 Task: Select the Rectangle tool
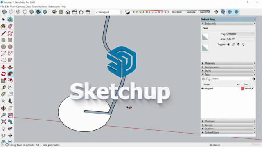[3, 40]
